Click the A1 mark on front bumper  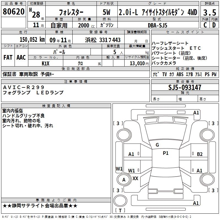[196, 113]
